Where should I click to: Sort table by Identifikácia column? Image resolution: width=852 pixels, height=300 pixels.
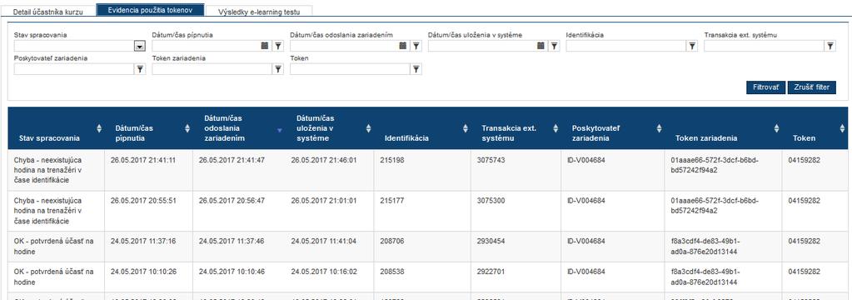coord(465,128)
